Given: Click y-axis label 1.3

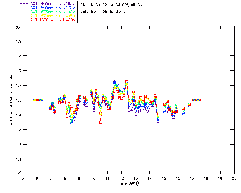Looking at the screenshot, I should coord(18,130).
